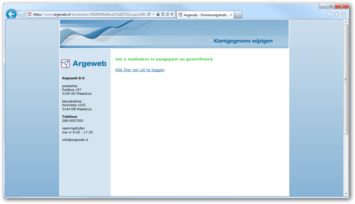The height and width of the screenshot is (204, 355).
Task: Click 'Klik hier om uit te loggen' link
Action: [140, 70]
